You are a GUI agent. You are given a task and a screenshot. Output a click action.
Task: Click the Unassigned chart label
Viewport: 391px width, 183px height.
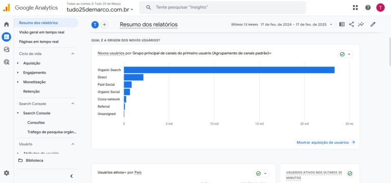[106, 114]
